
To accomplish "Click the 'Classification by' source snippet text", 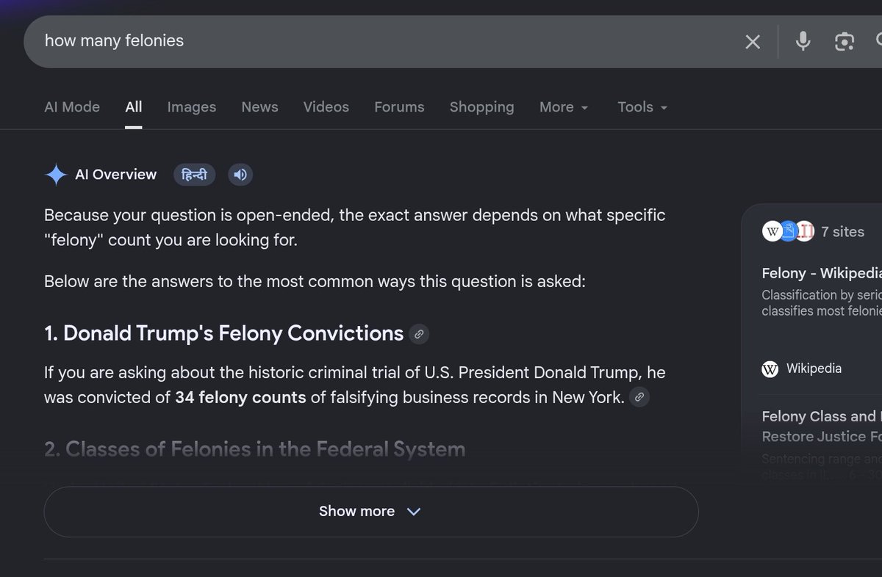I will [822, 302].
